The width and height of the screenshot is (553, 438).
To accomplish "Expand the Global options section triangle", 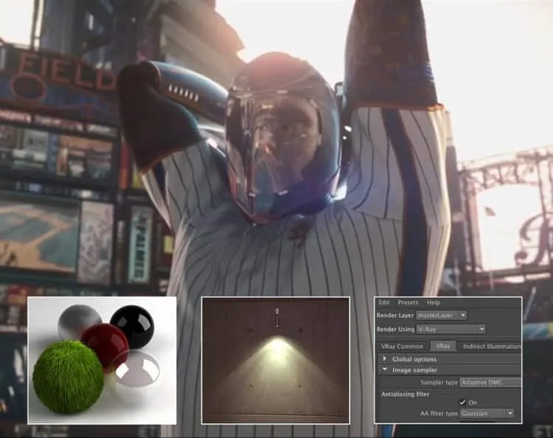I will (x=384, y=358).
